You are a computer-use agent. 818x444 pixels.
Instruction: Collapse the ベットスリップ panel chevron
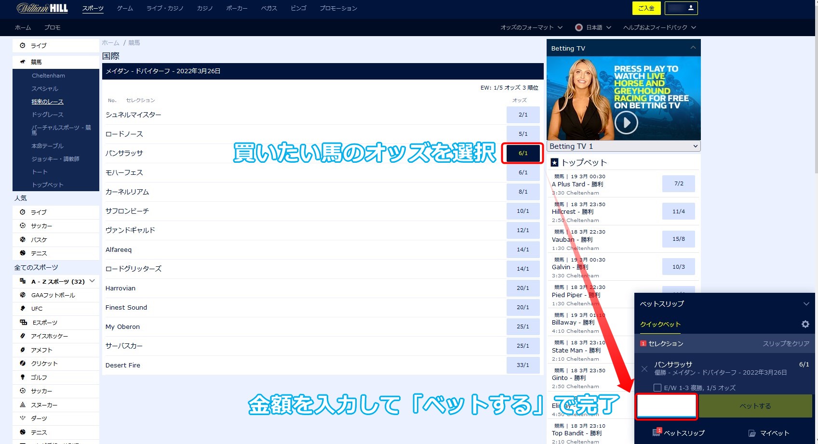806,304
